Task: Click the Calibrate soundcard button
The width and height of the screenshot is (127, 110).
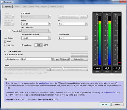Action: [x=79, y=55]
